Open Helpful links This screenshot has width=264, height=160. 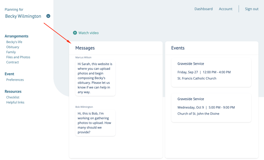[x=15, y=102]
